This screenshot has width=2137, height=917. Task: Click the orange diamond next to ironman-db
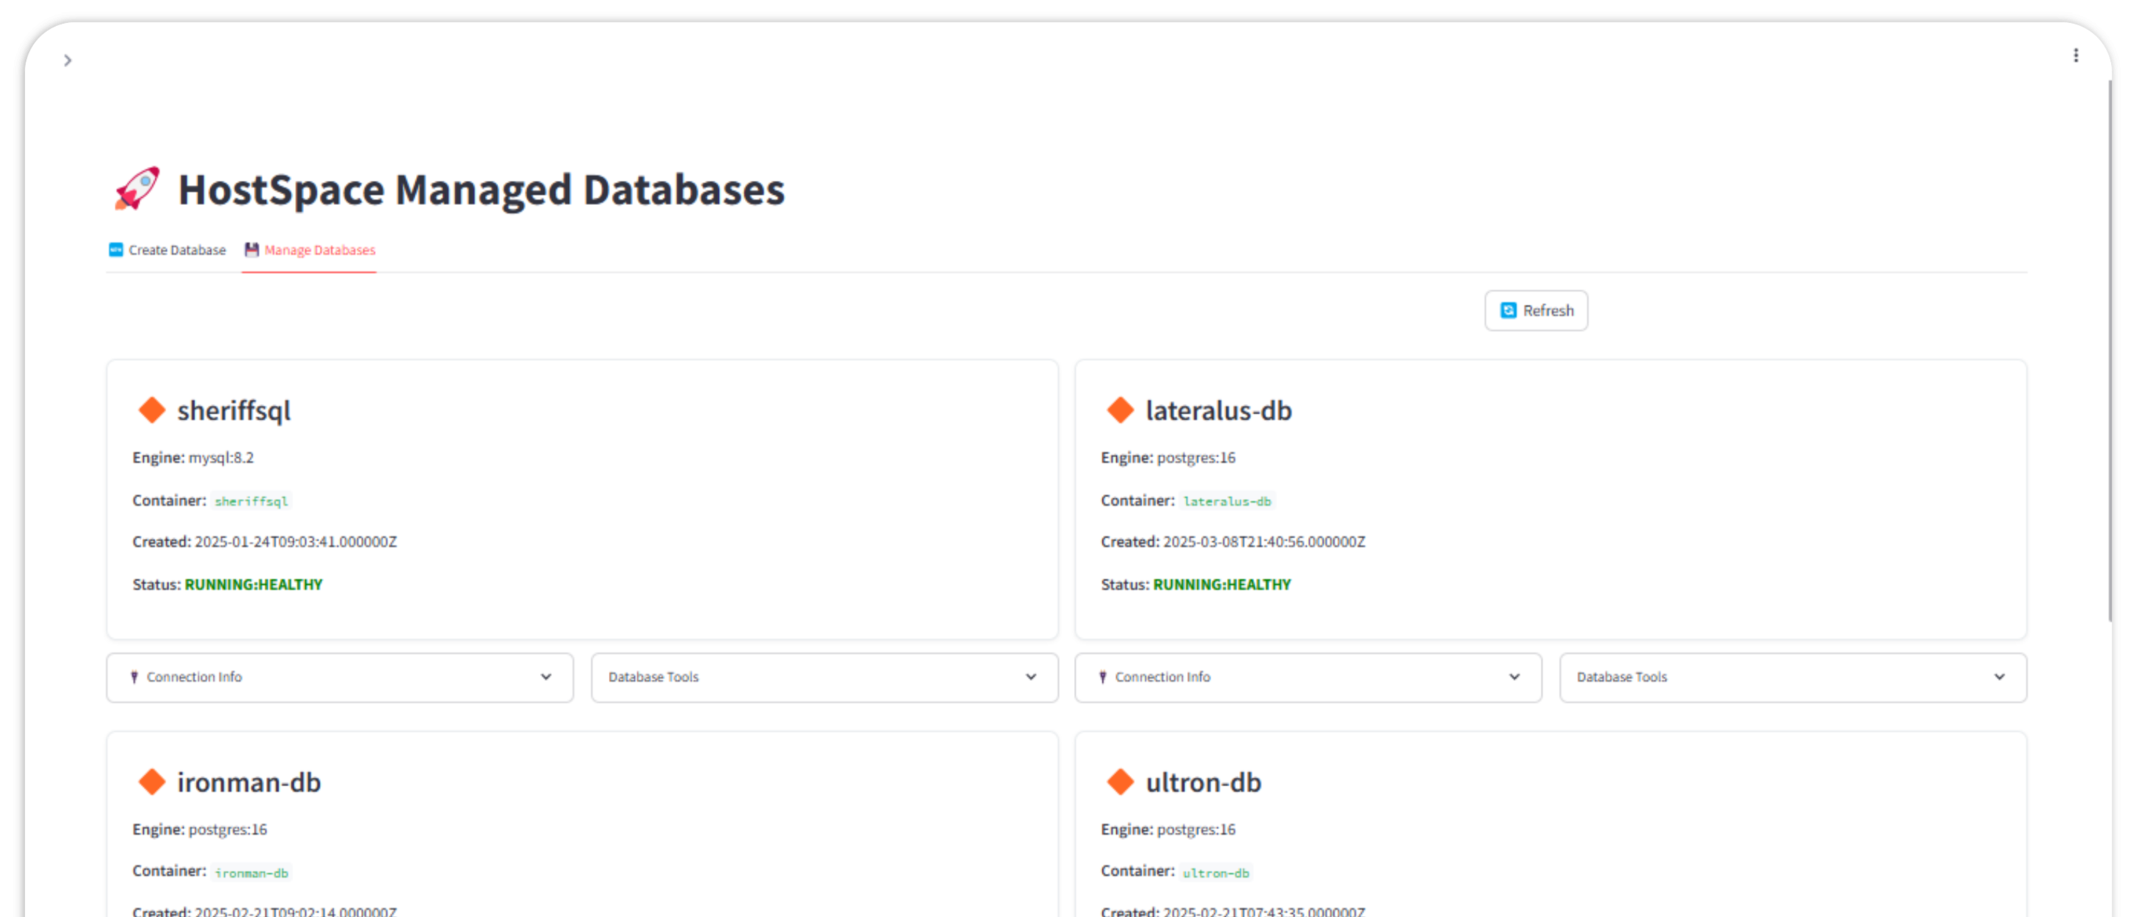click(151, 781)
